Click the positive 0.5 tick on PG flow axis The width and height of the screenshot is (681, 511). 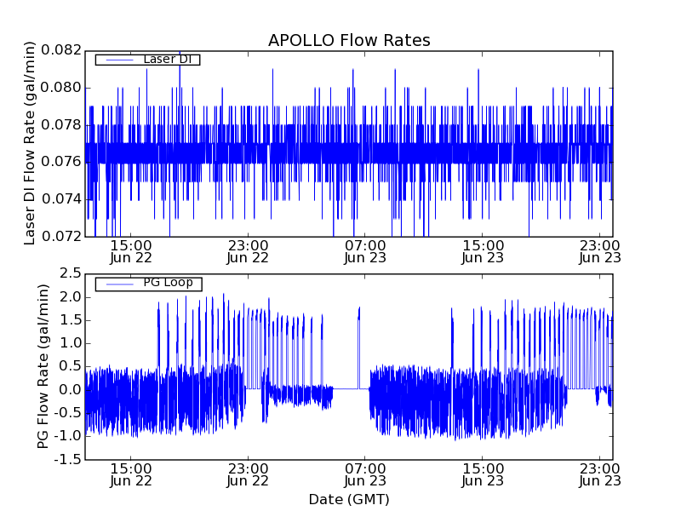tap(71, 366)
